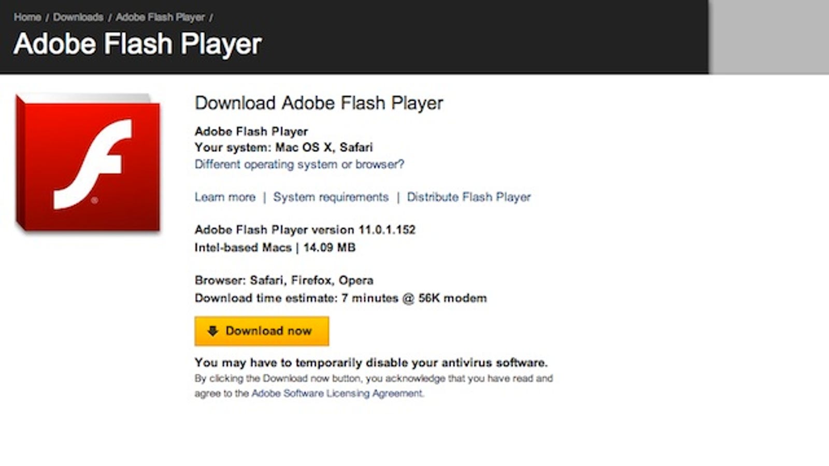Image resolution: width=829 pixels, height=466 pixels.
Task: Click the Download Adobe Flash Player heading
Action: [x=319, y=103]
